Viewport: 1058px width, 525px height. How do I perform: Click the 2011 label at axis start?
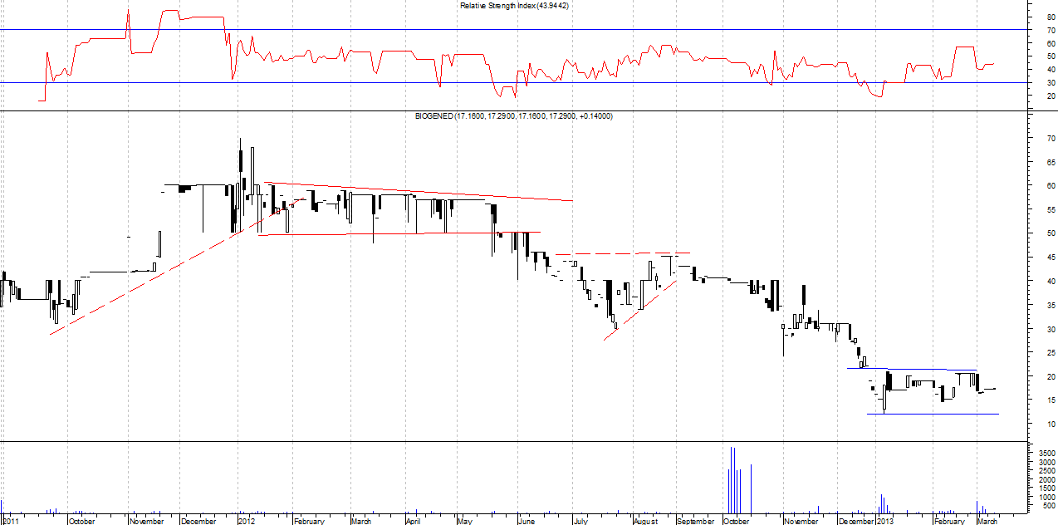point(10,521)
